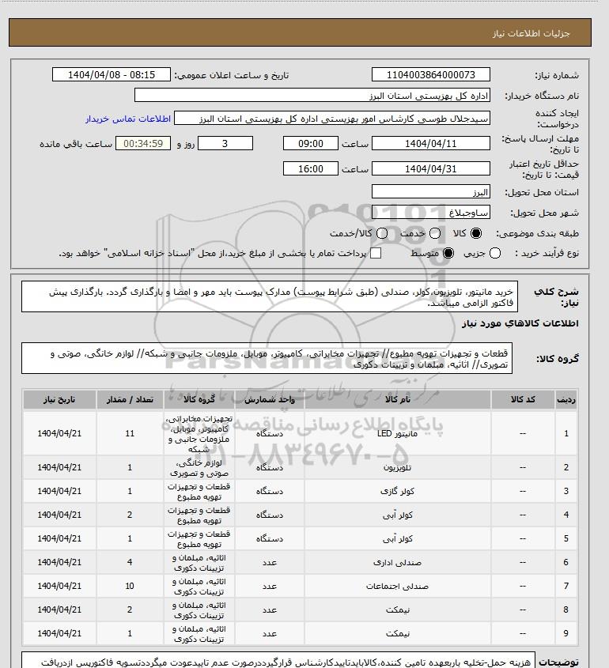Click the need date of row 1
609x668 pixels.
pos(59,434)
